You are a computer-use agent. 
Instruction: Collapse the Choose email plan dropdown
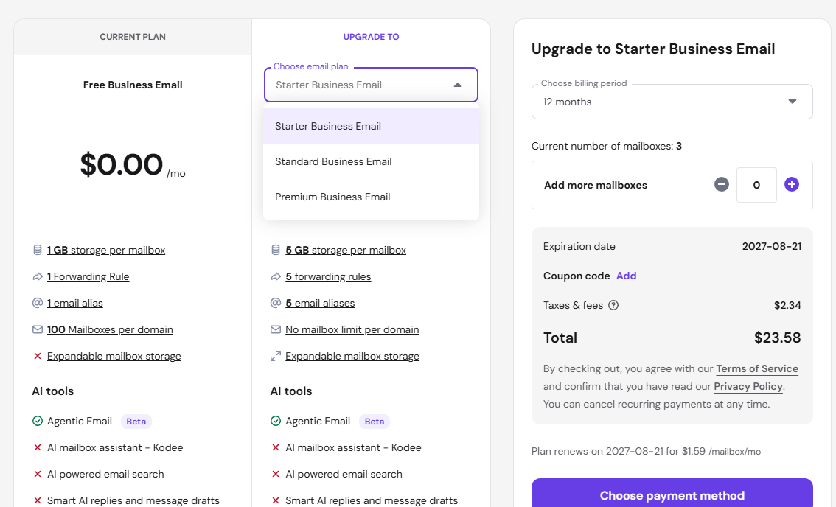(x=458, y=85)
